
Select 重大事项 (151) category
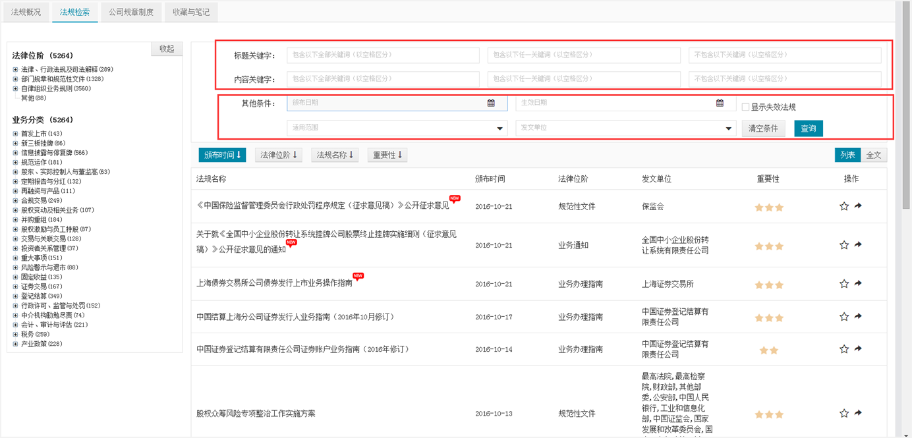(42, 258)
